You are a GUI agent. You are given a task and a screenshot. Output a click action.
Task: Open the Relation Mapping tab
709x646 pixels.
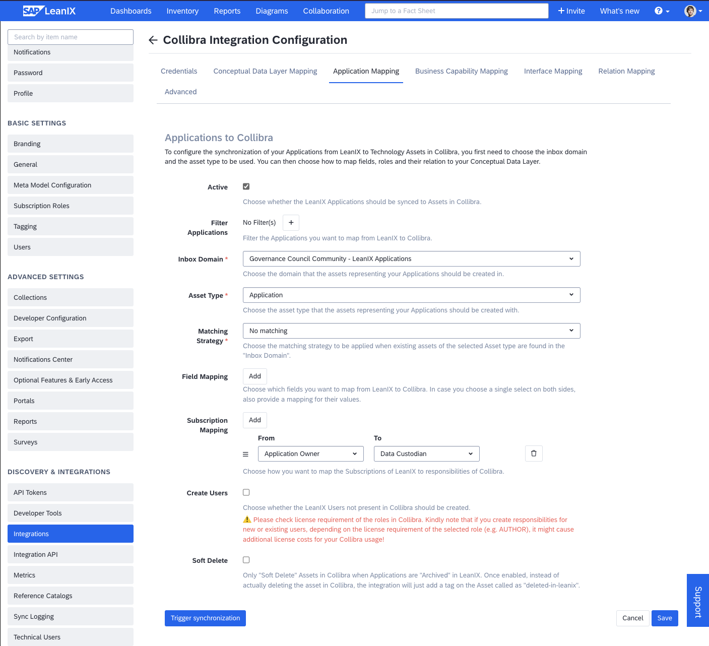click(x=626, y=71)
